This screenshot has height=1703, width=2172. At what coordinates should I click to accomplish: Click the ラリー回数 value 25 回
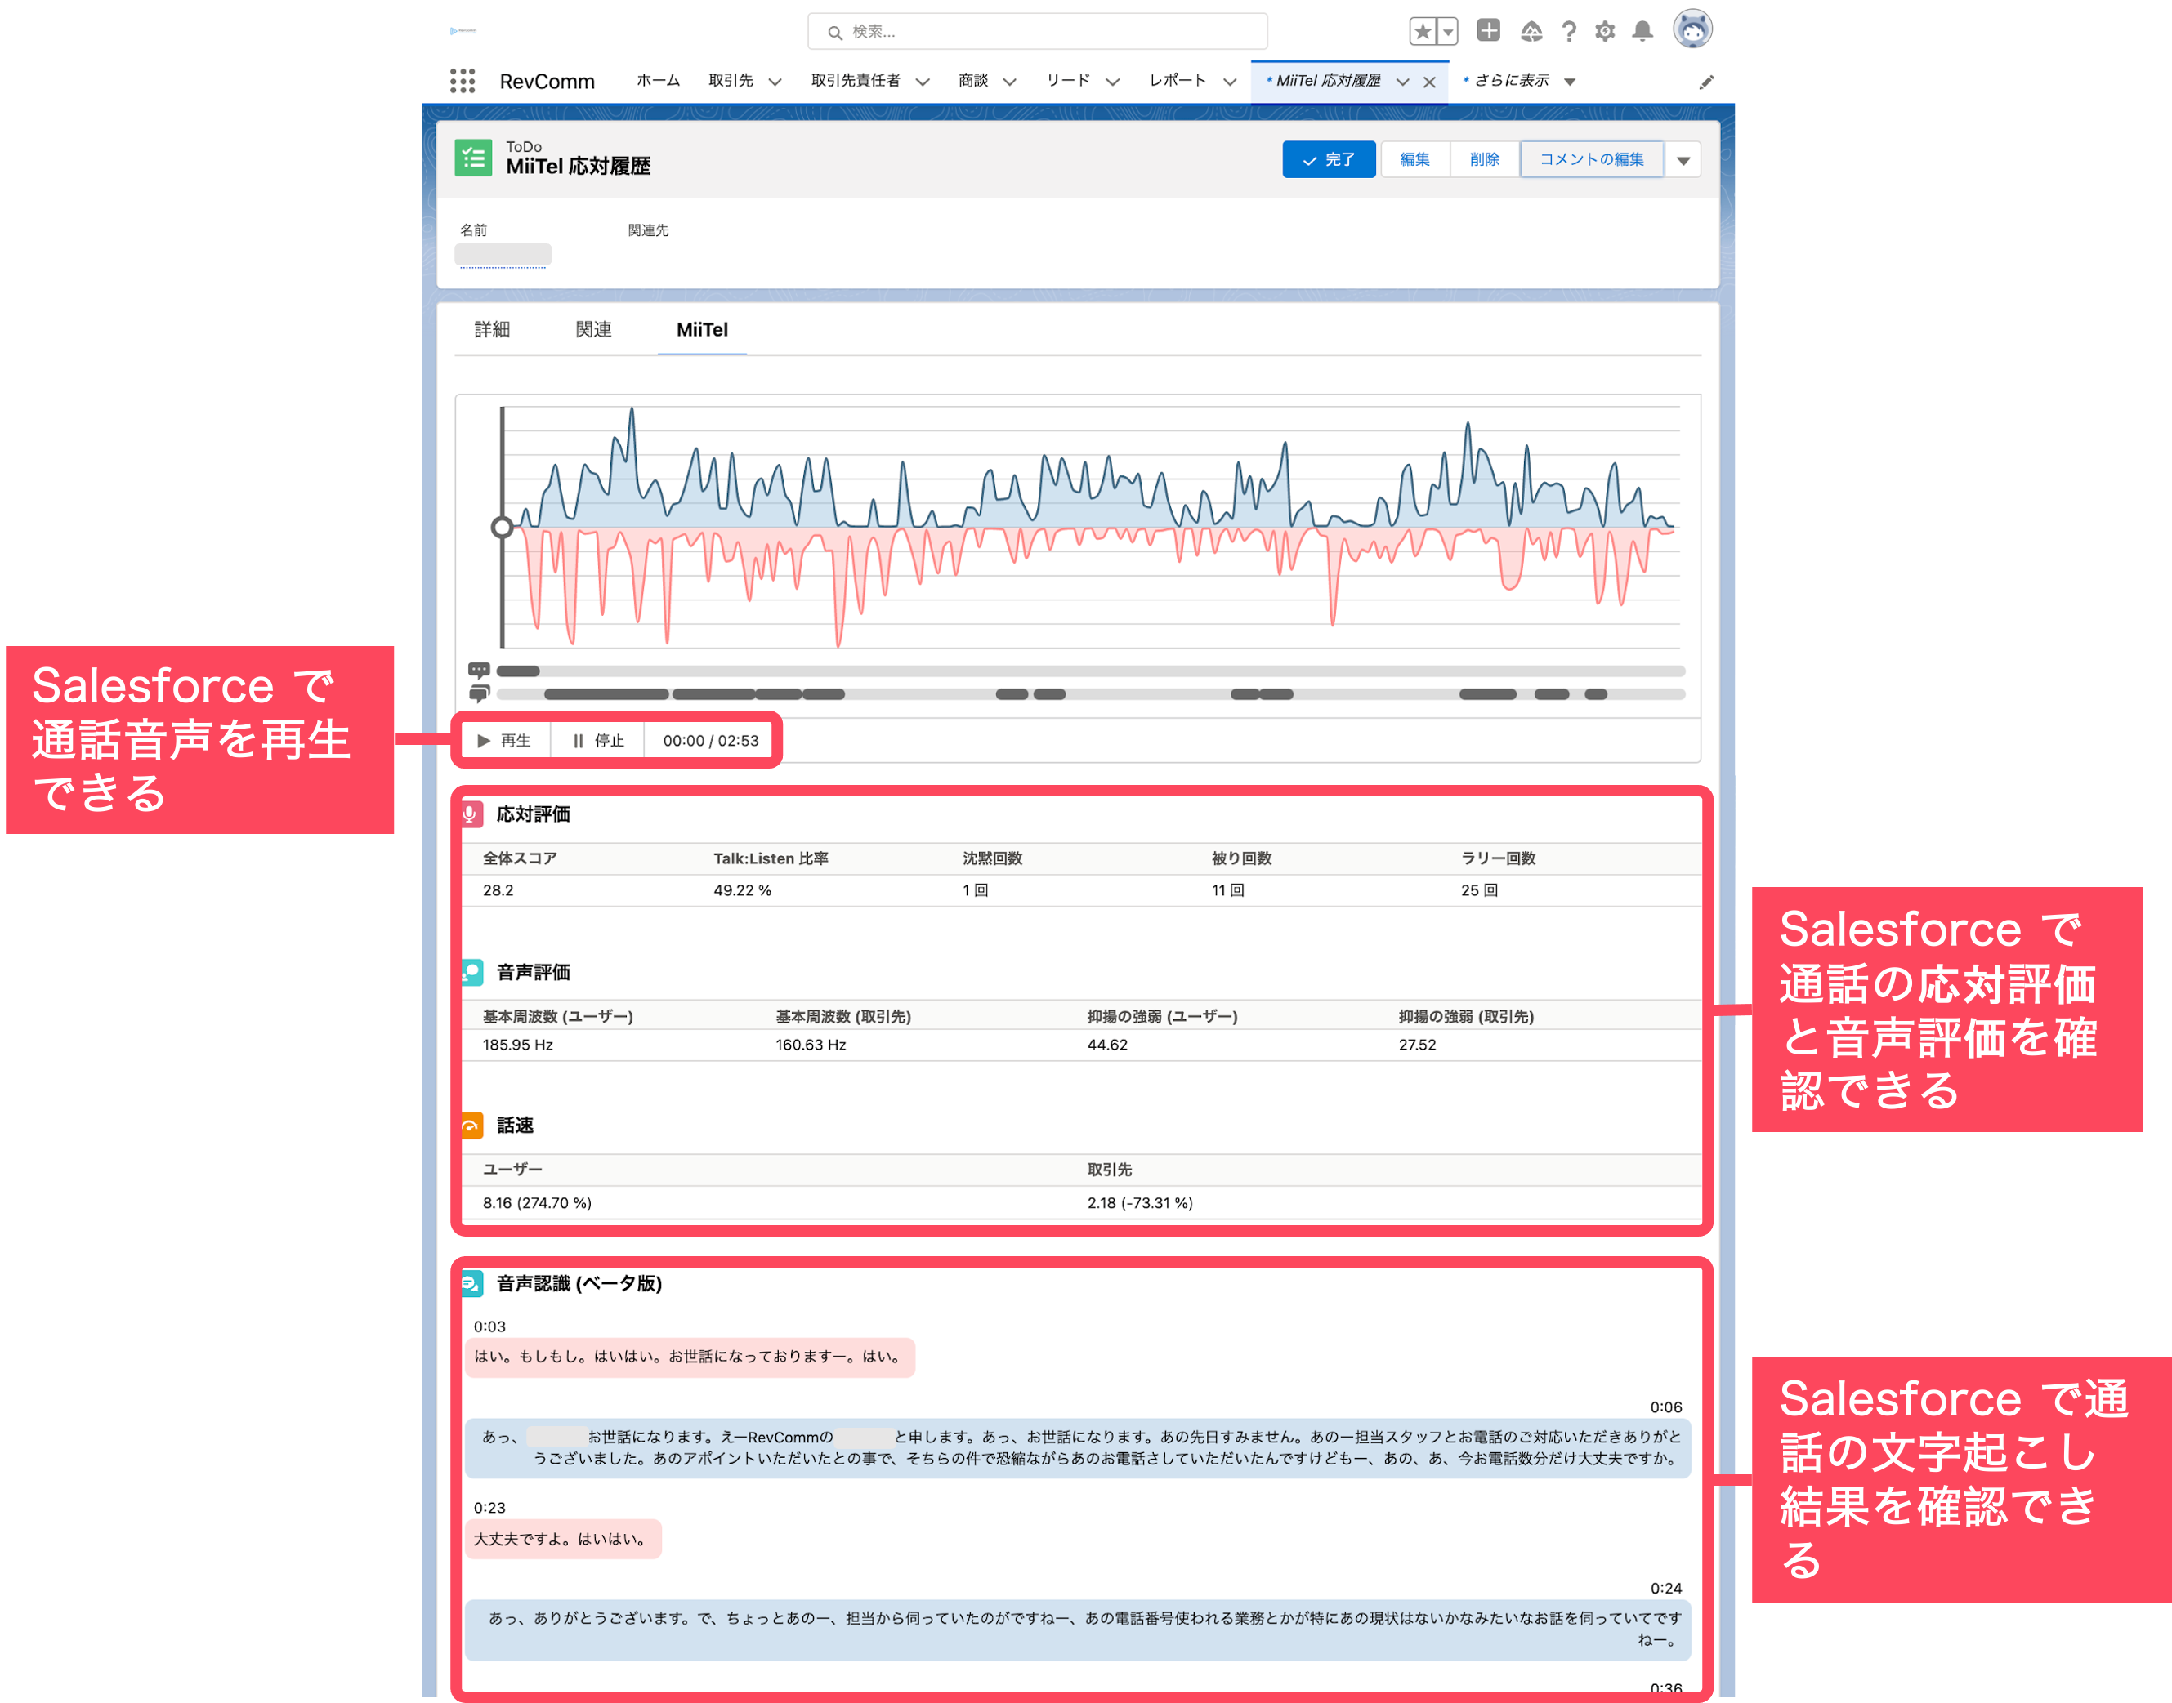(x=1480, y=890)
